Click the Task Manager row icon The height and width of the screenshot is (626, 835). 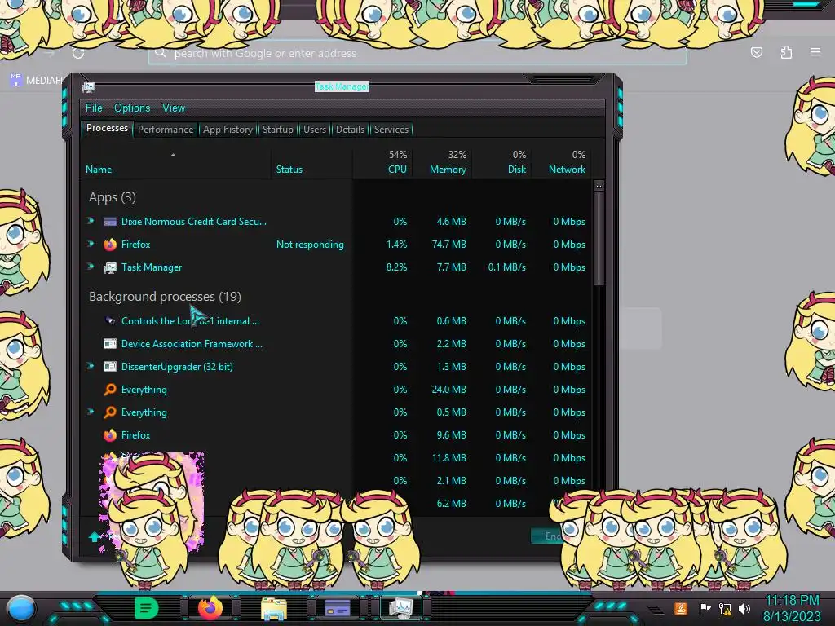[x=110, y=267]
